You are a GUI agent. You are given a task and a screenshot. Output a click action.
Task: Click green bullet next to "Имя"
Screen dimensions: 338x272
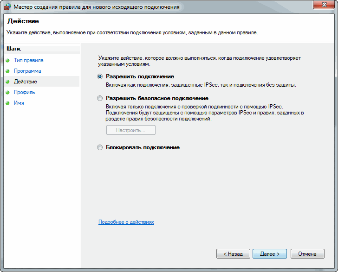(x=7, y=103)
